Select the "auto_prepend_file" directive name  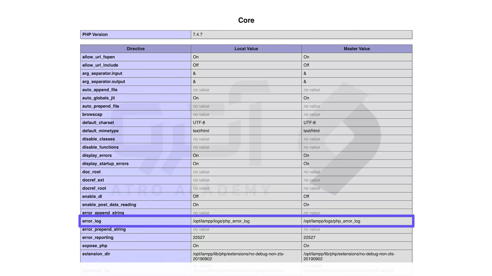[100, 106]
